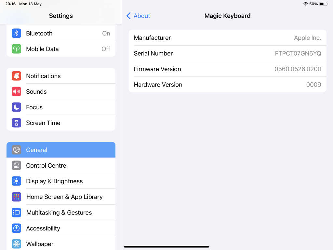This screenshot has height=250, width=333.
Task: Select the Firmware Version row
Action: [227, 69]
